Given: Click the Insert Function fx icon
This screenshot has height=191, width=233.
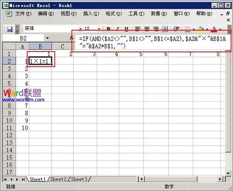Looking at the screenshot, I should click(x=72, y=38).
